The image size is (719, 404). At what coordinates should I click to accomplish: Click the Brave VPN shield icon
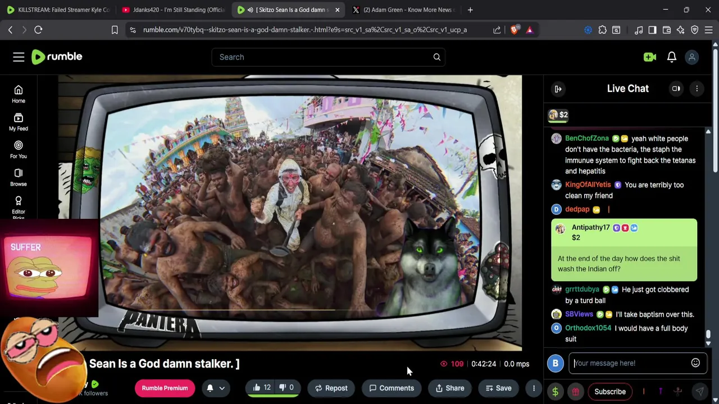(695, 30)
